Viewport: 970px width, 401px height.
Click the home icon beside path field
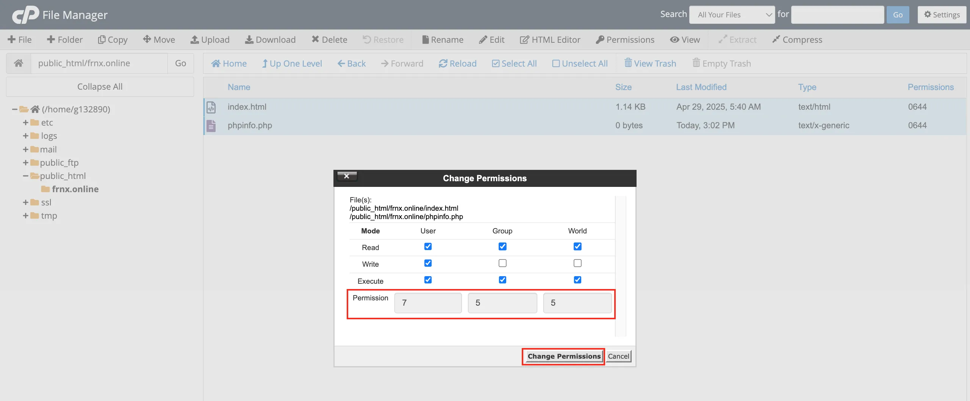[x=19, y=63]
